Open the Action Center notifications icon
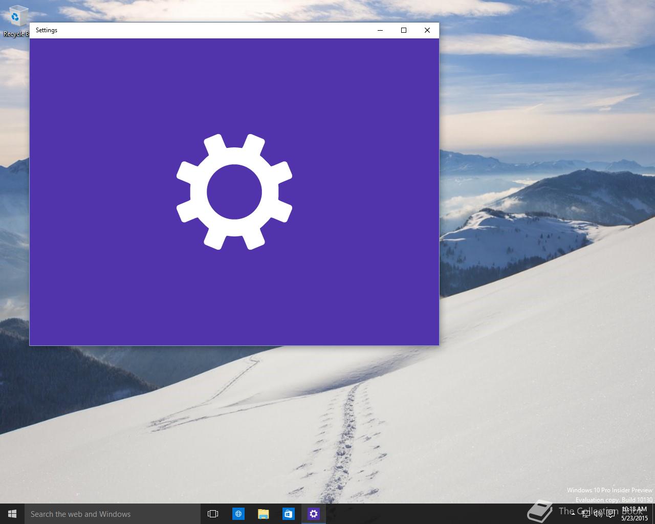 pyautogui.click(x=610, y=514)
